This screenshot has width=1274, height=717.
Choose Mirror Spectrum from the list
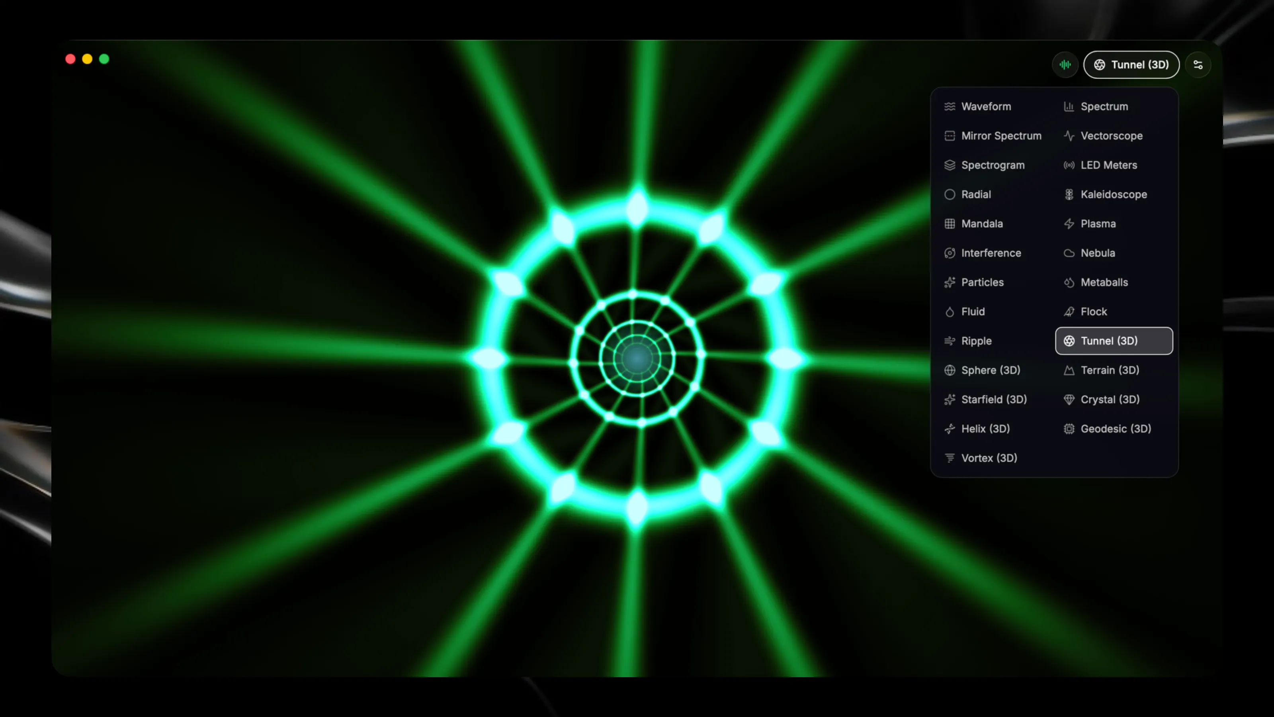pos(995,135)
